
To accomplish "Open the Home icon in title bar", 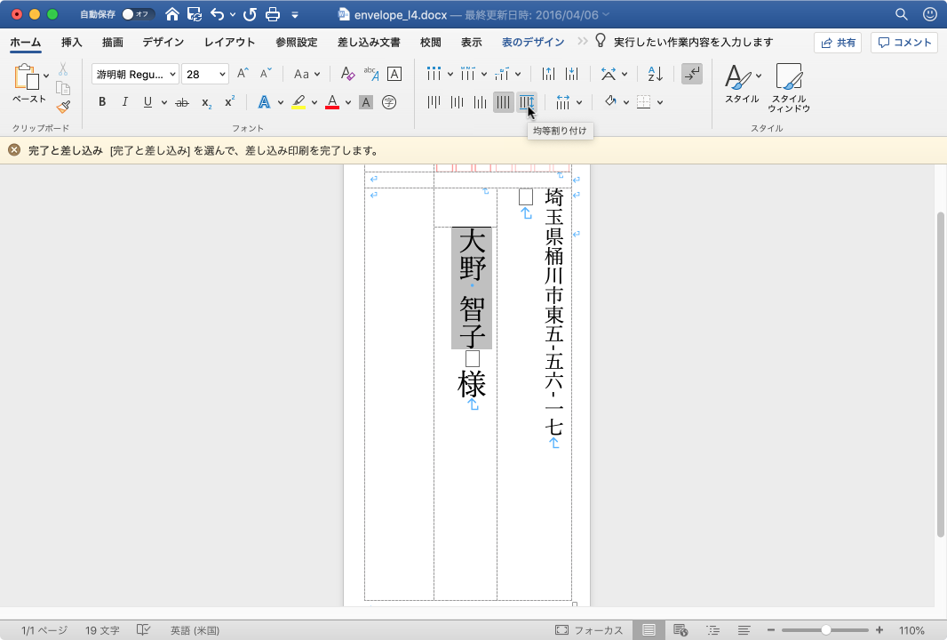I will [172, 14].
